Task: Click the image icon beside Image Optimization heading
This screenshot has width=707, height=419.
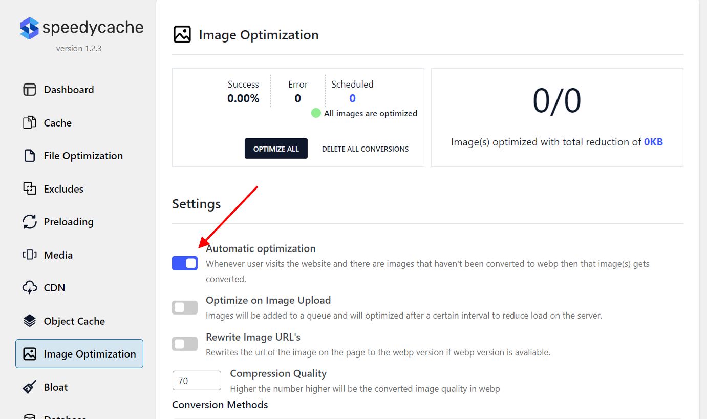Action: click(x=182, y=35)
